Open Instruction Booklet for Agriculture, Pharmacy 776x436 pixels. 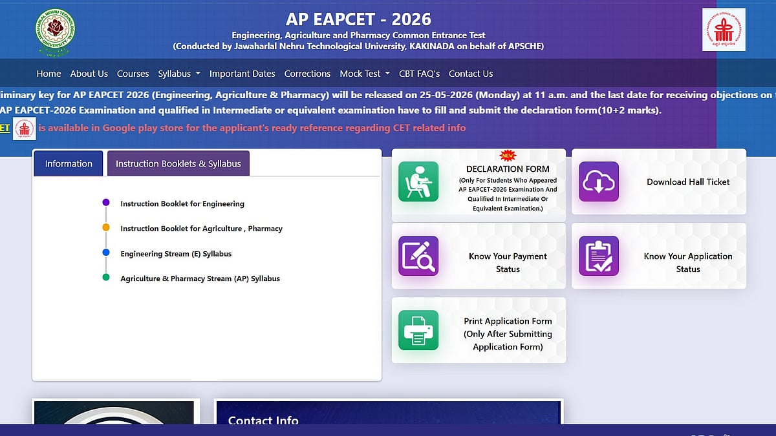tap(202, 229)
